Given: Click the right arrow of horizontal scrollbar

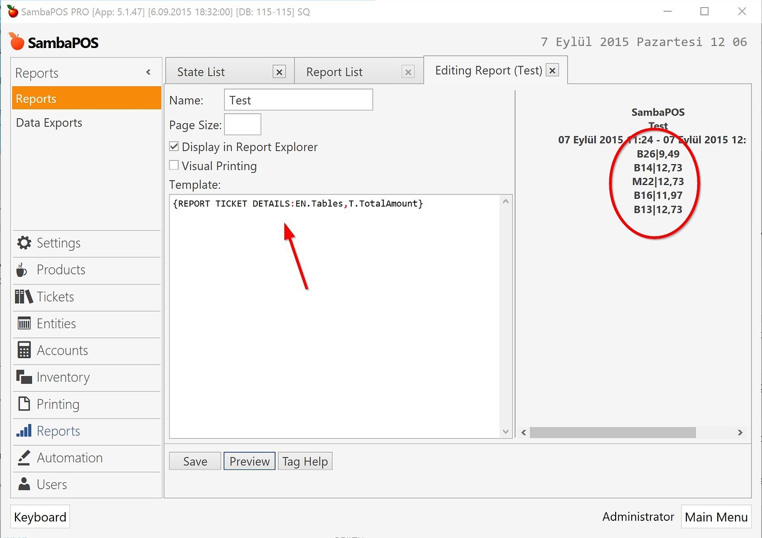Looking at the screenshot, I should [x=740, y=433].
